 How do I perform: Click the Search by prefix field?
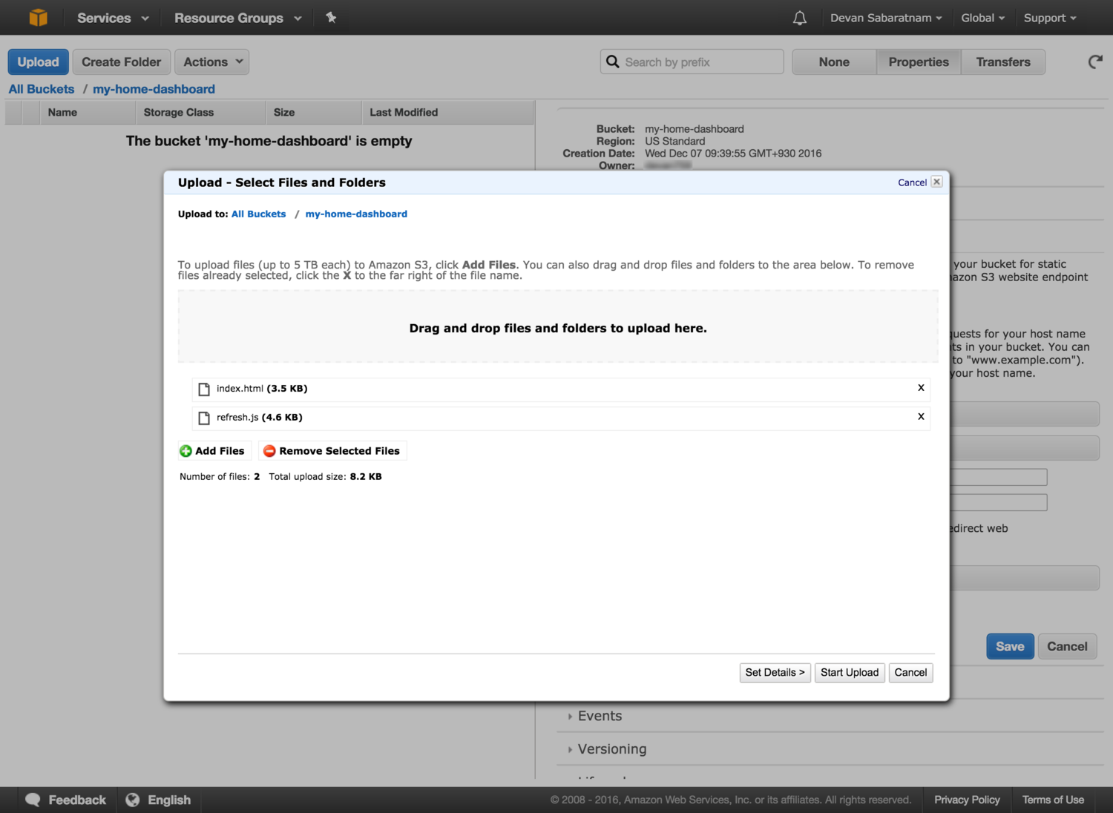click(692, 62)
